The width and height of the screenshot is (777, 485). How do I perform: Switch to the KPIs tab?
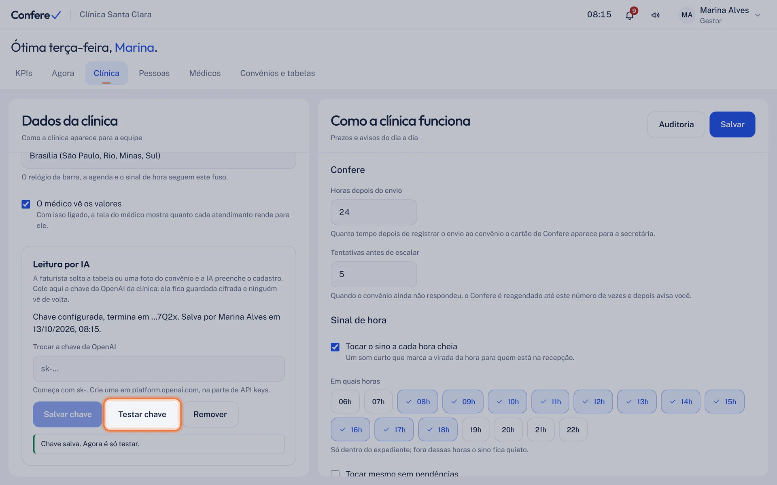[x=23, y=73]
